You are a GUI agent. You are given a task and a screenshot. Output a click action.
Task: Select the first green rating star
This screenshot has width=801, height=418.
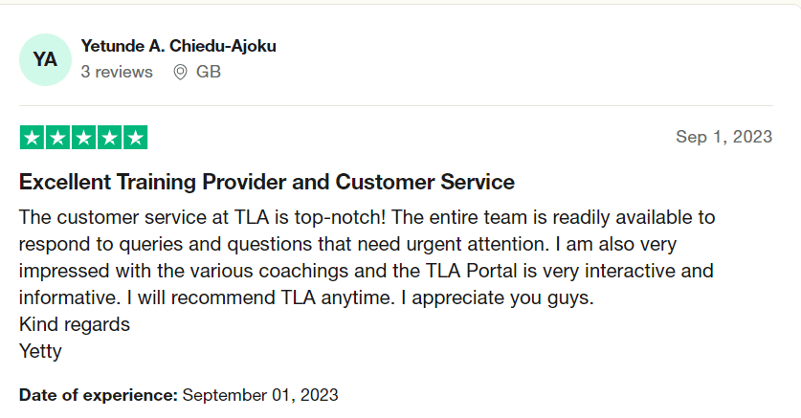pyautogui.click(x=32, y=138)
